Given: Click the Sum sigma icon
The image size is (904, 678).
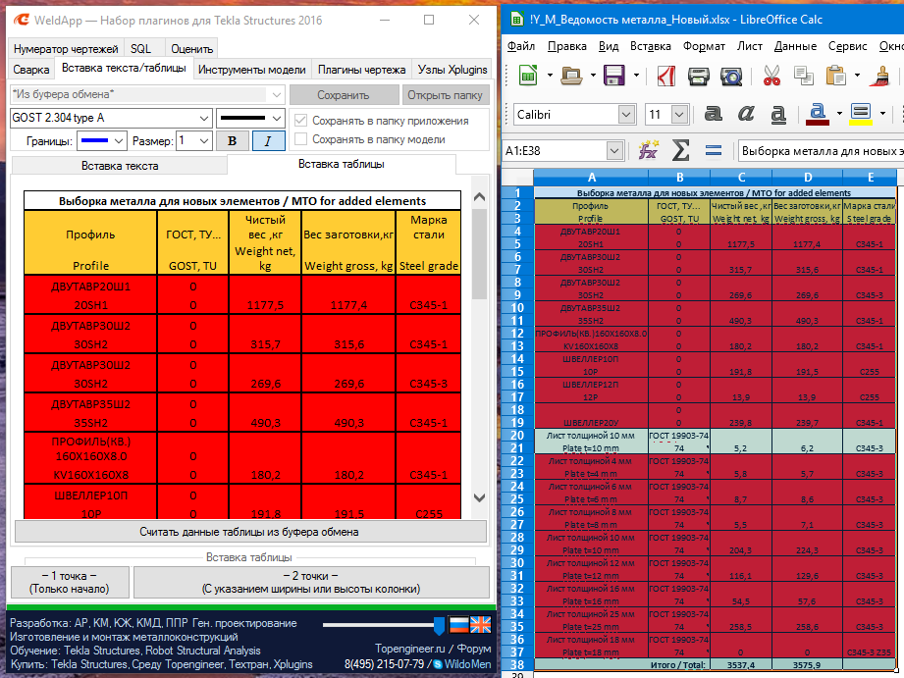Looking at the screenshot, I should (x=680, y=151).
